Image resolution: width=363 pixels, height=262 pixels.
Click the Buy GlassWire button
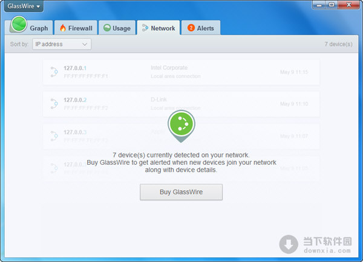tap(181, 192)
